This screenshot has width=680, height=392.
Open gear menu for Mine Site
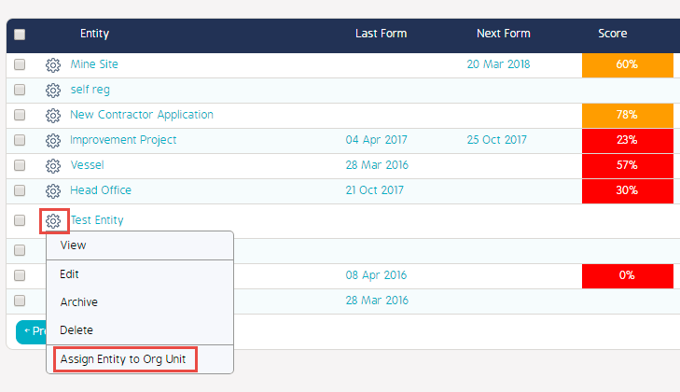pyautogui.click(x=53, y=65)
